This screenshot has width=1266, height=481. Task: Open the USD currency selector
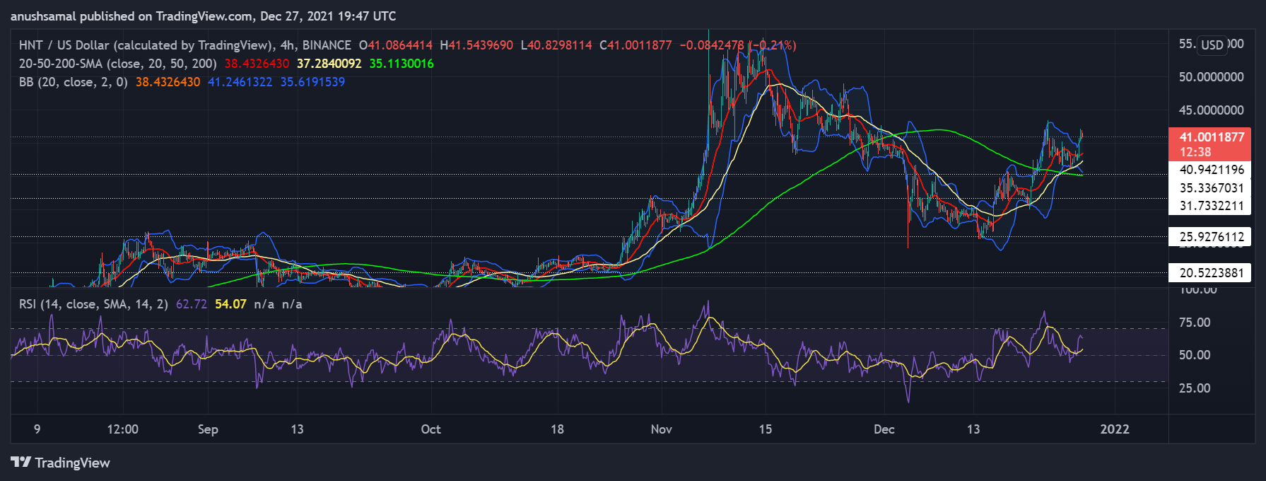pyautogui.click(x=1212, y=45)
